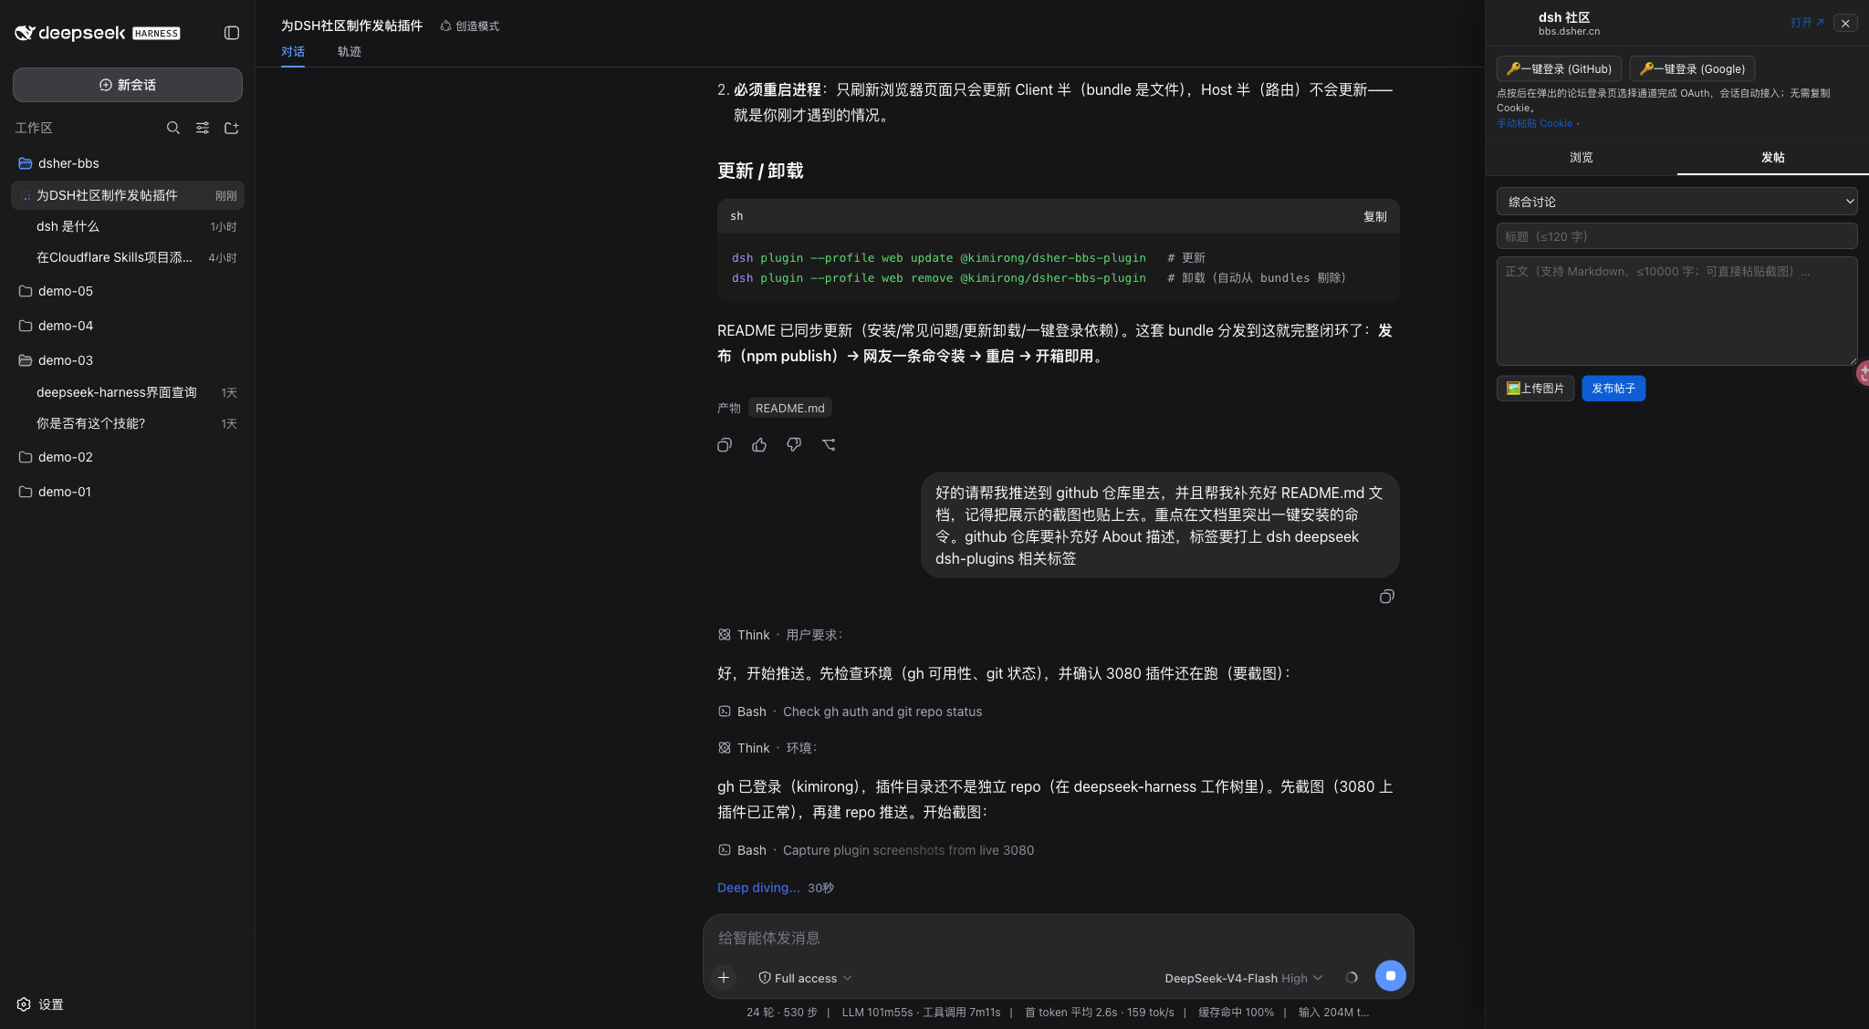Copy the sh code block with 复制
The image size is (1869, 1029).
coord(1375,216)
